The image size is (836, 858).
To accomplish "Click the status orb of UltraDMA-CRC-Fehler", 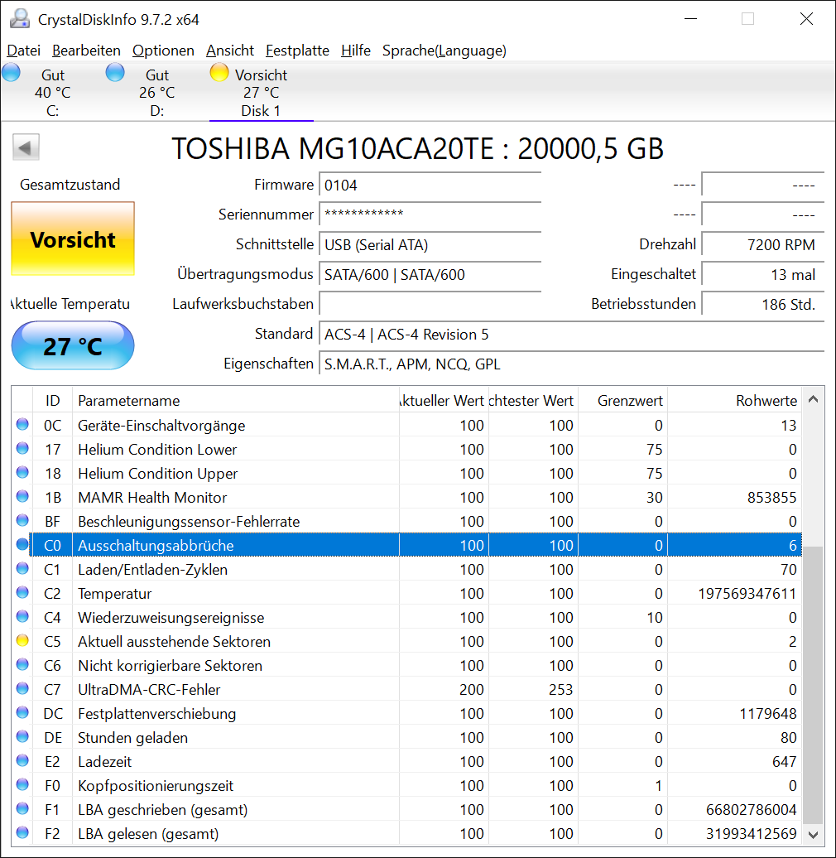I will [x=22, y=688].
